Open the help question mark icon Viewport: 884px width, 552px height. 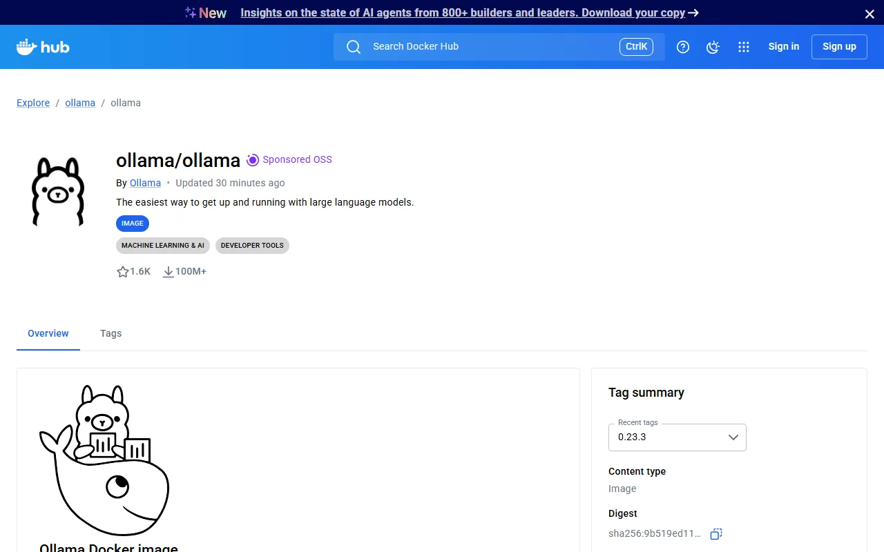683,47
